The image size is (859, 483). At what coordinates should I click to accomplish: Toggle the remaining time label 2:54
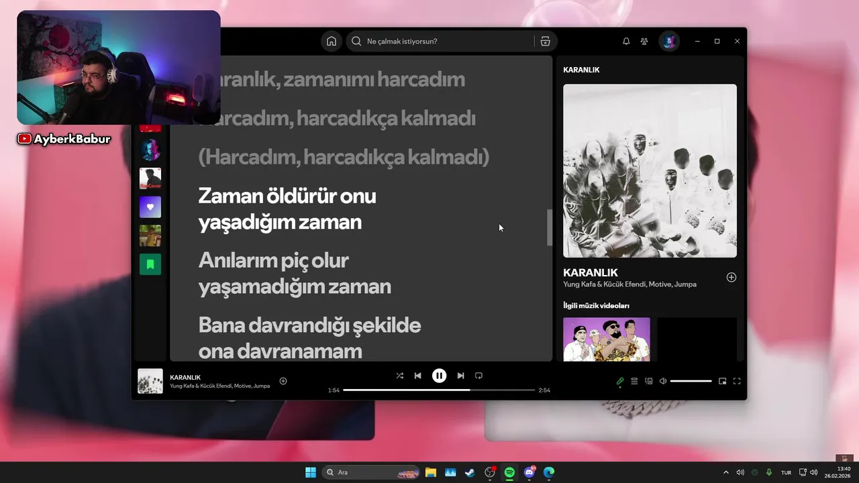pos(544,390)
